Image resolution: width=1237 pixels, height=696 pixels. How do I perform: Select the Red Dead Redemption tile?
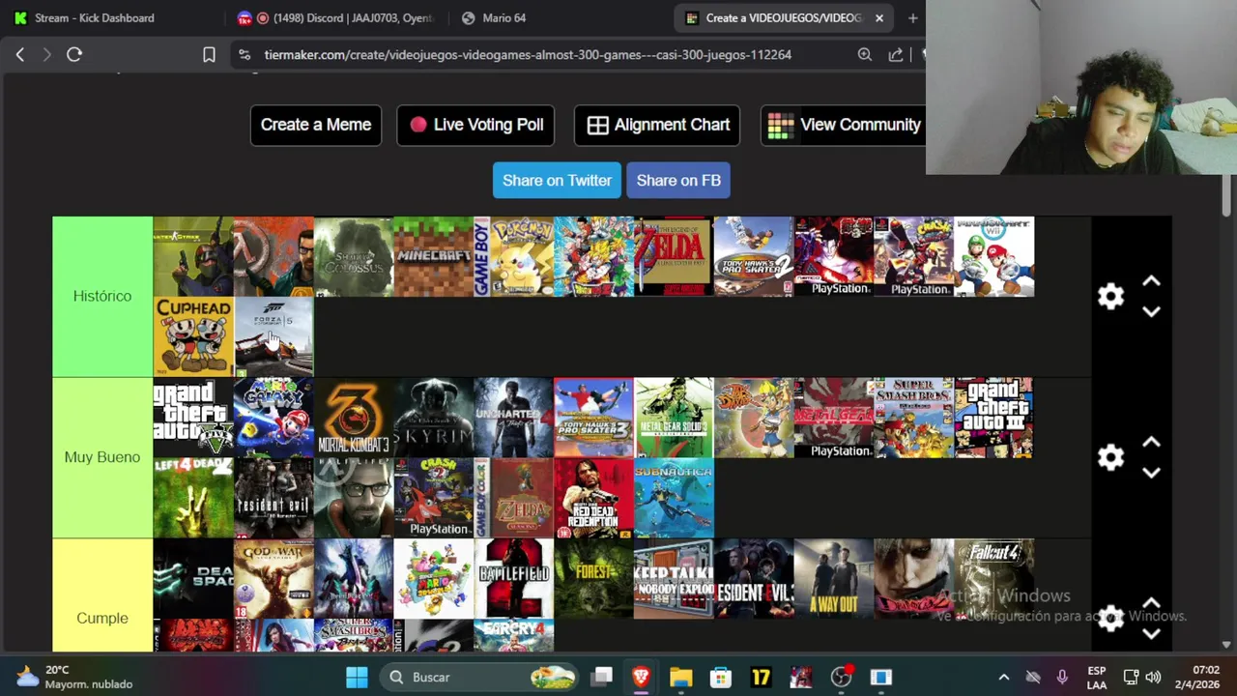(593, 498)
